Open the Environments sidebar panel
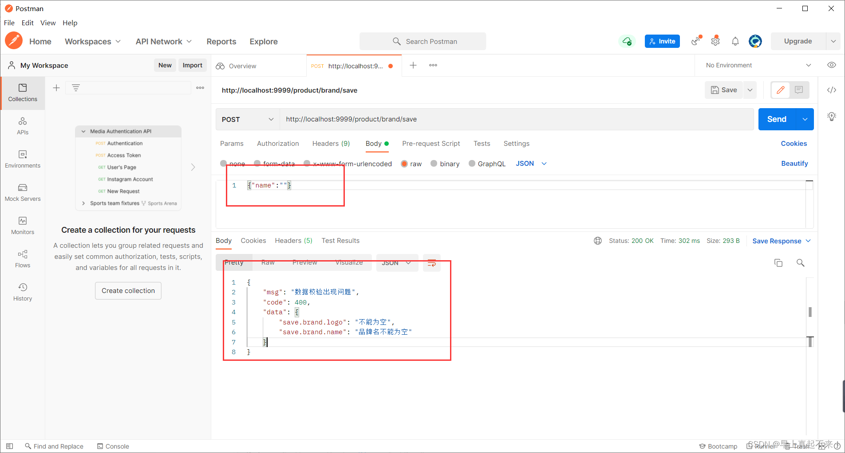The height and width of the screenshot is (453, 845). 23,160
